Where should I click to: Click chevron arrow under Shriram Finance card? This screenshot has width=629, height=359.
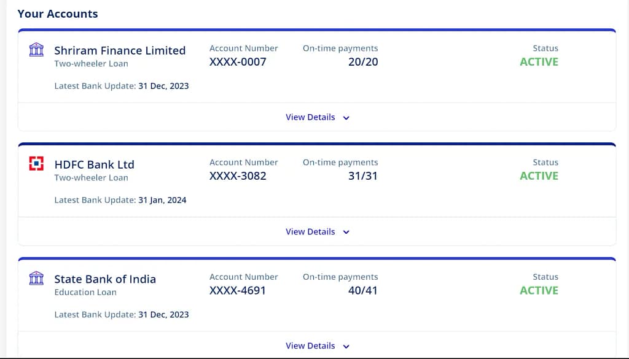click(346, 118)
